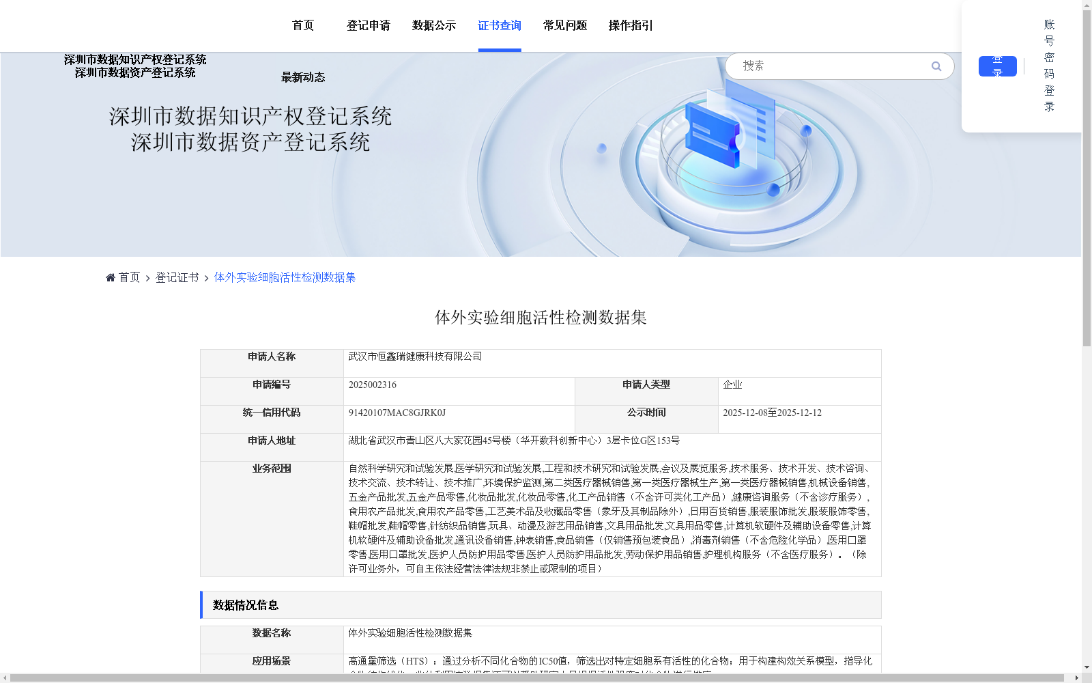Click the search magnifier icon
This screenshot has width=1092, height=683.
click(936, 66)
